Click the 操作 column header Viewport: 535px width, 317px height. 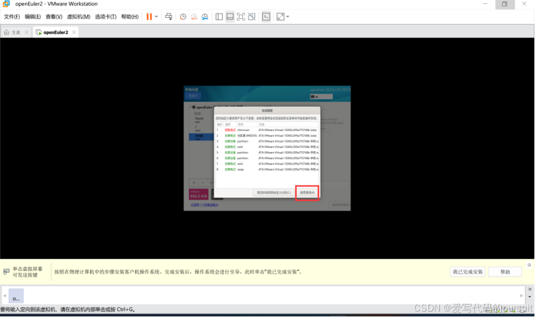(x=230, y=124)
